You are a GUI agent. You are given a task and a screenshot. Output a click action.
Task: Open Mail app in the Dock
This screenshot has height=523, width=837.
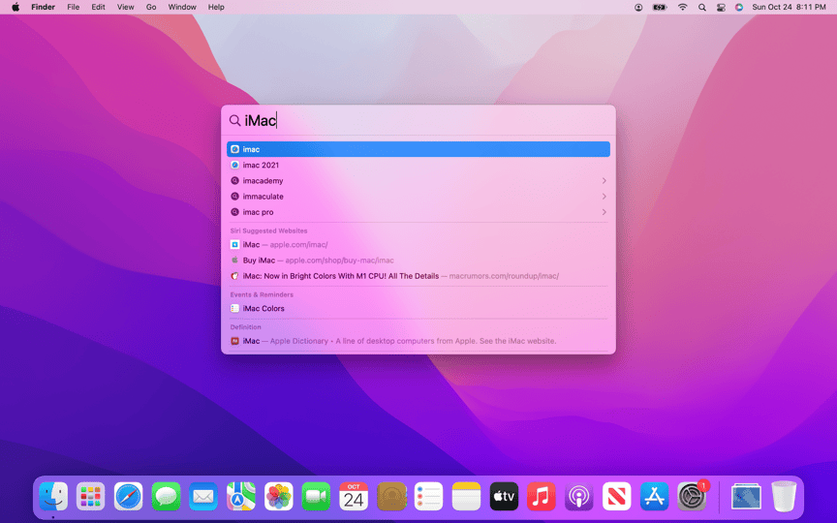point(203,496)
